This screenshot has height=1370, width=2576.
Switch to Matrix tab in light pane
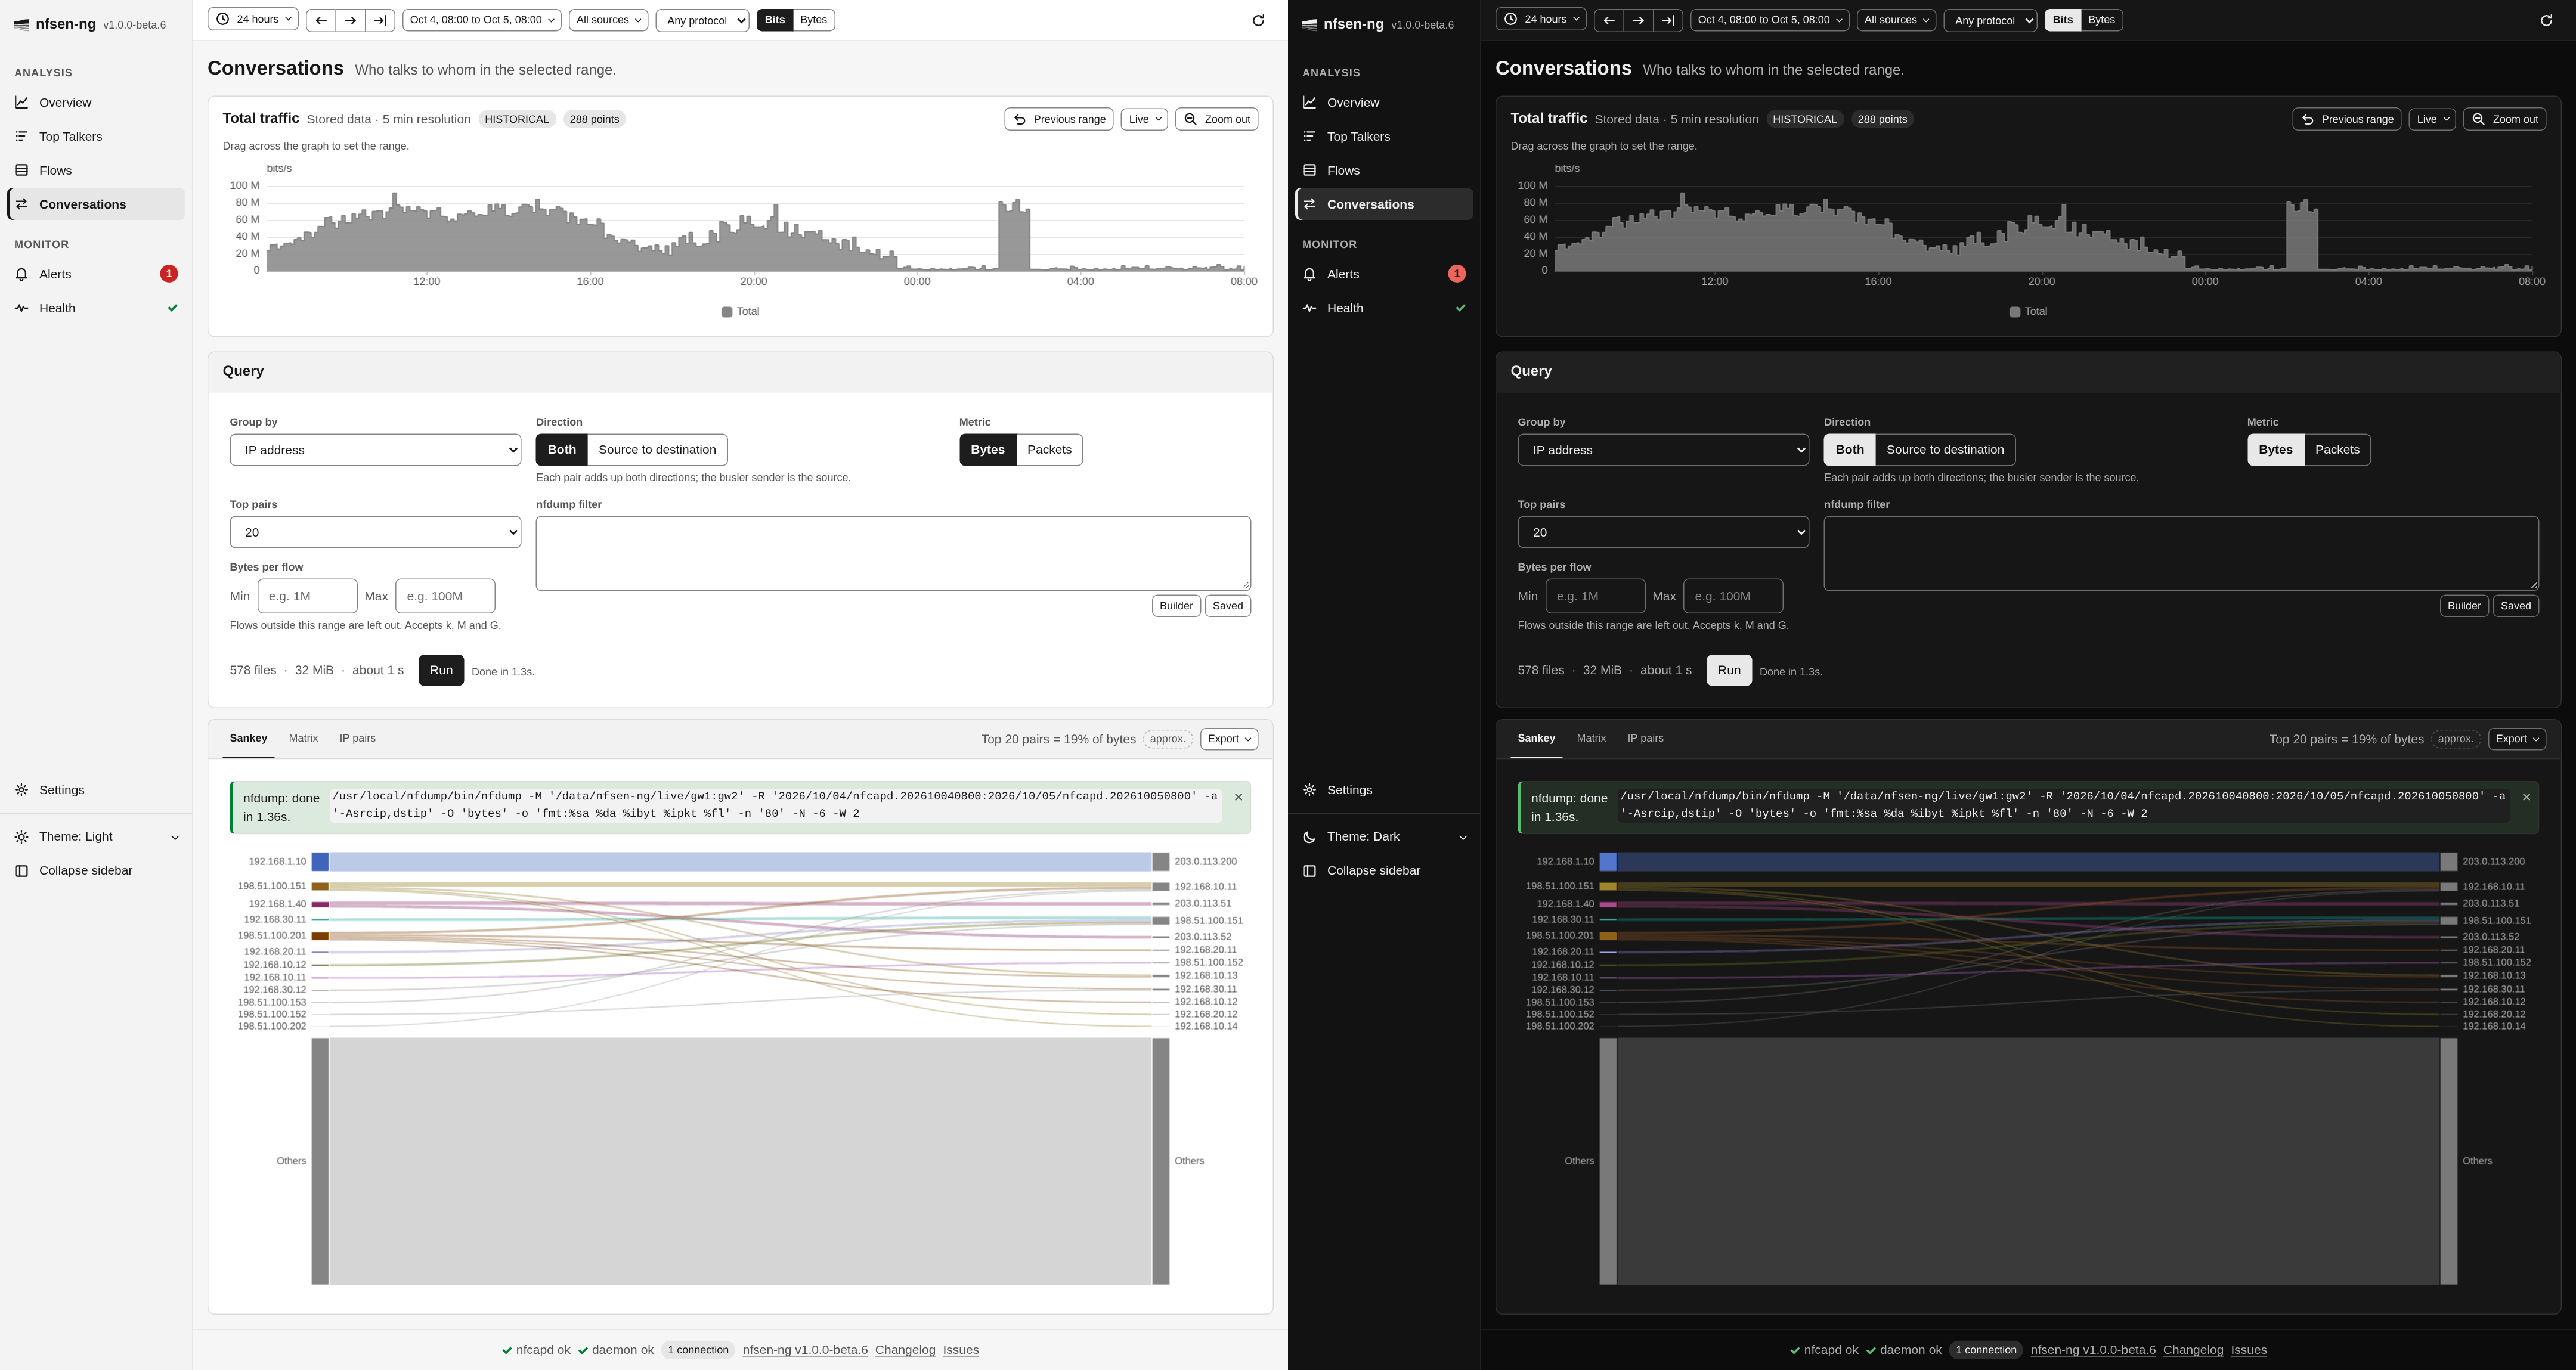tap(303, 738)
